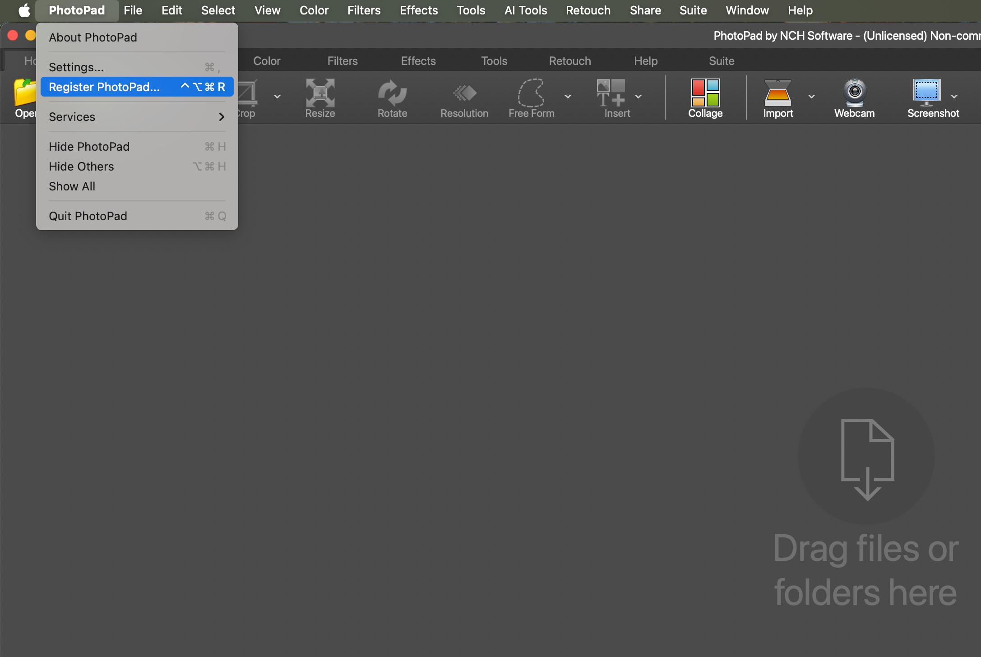The image size is (981, 657).
Task: Select the Resolution tool icon
Action: (x=464, y=93)
